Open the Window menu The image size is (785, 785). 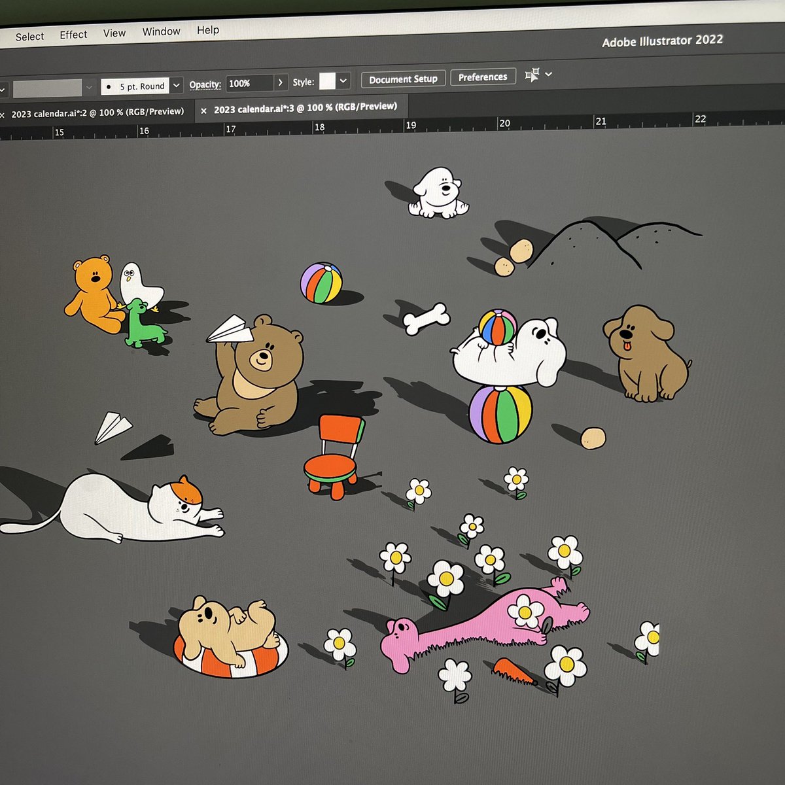click(162, 31)
